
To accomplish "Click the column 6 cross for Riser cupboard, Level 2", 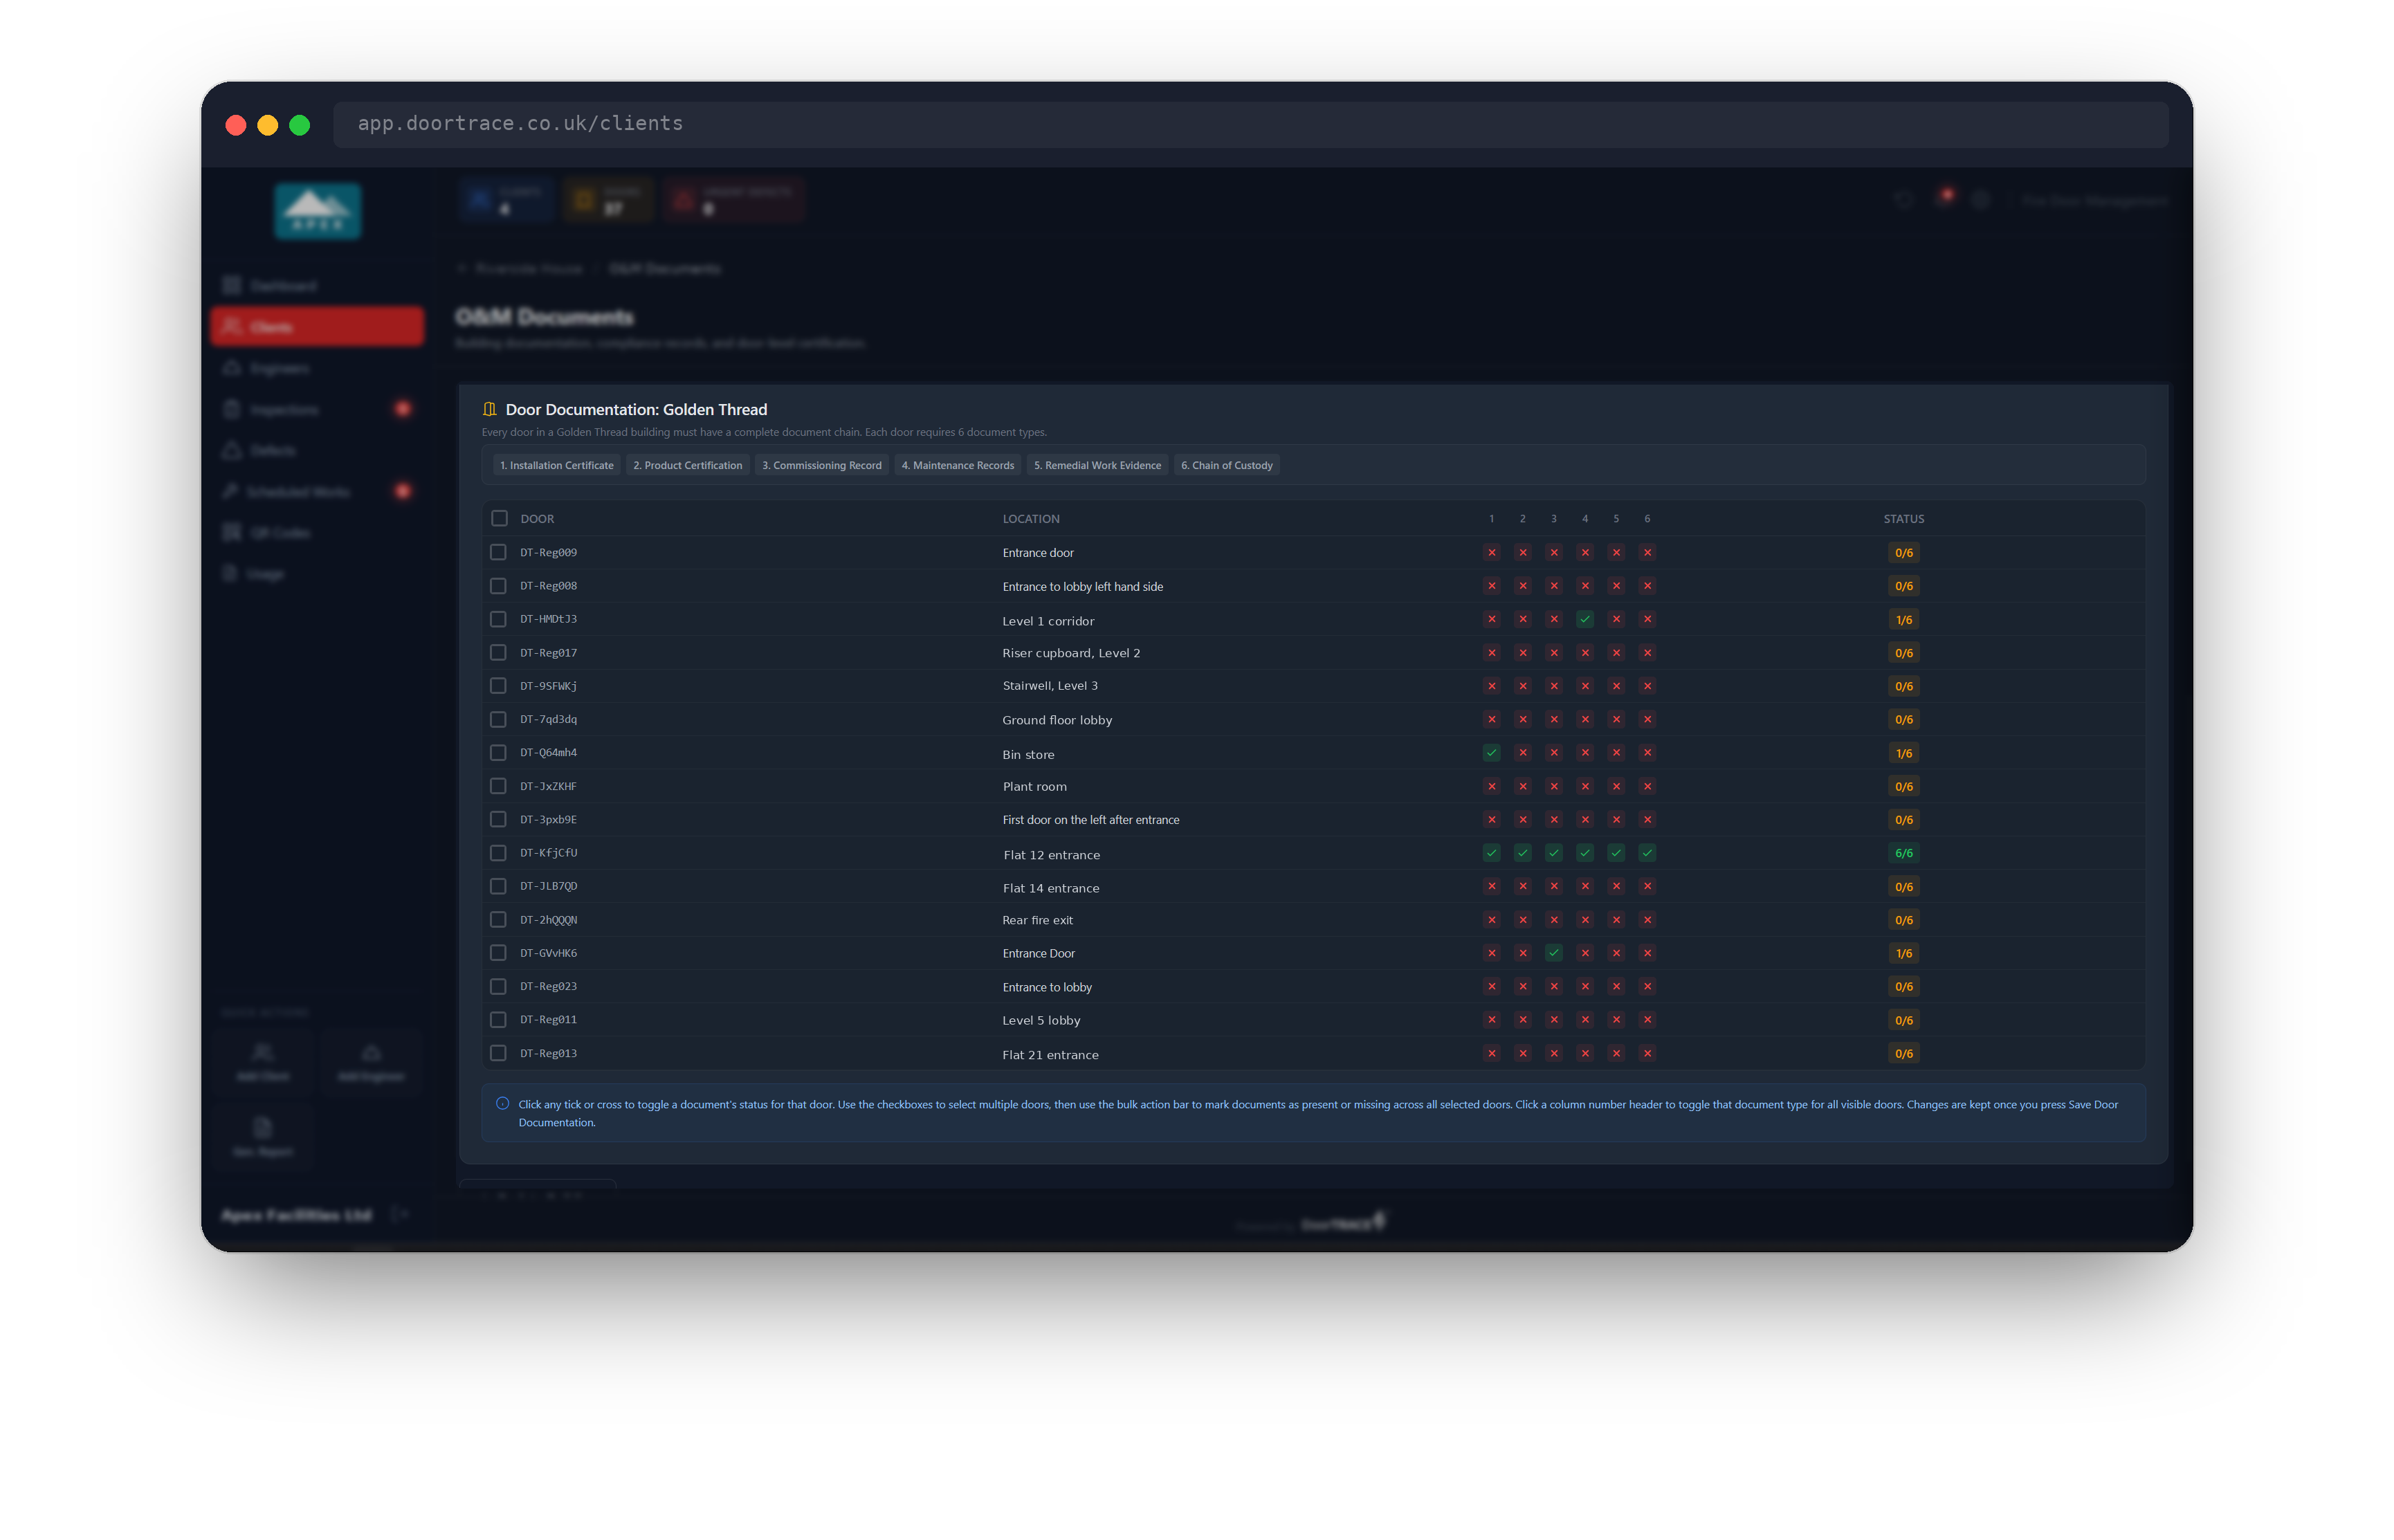I will [1647, 653].
